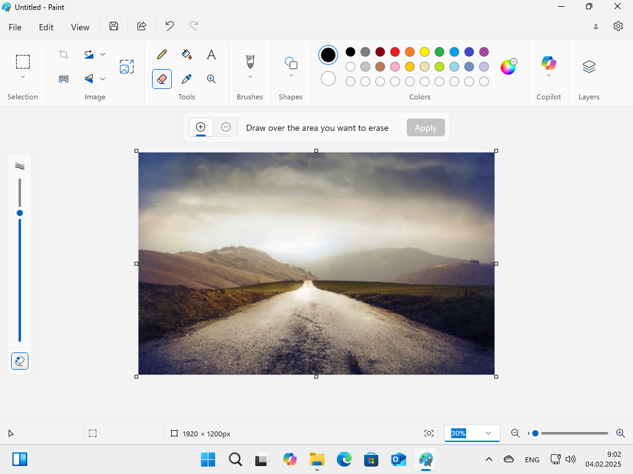Screen dimensions: 633x474
Task: Select the Crop tool
Action: click(62, 54)
